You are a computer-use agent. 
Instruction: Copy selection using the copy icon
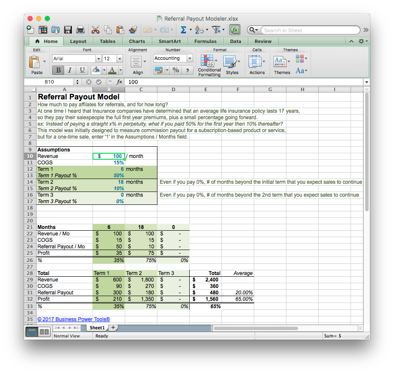pos(108,30)
